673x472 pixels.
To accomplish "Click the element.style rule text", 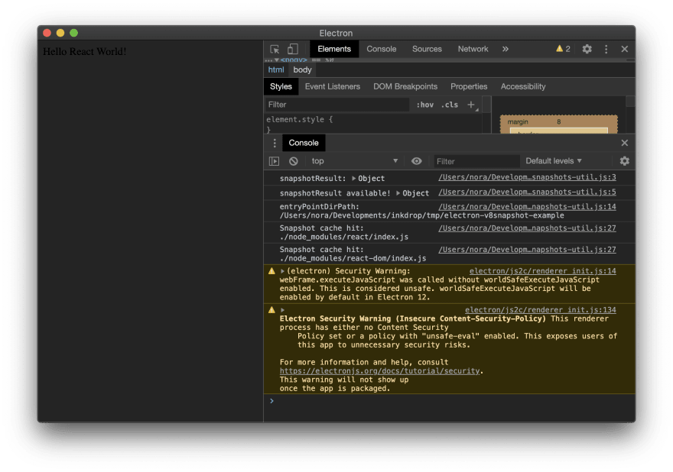I will coord(299,120).
